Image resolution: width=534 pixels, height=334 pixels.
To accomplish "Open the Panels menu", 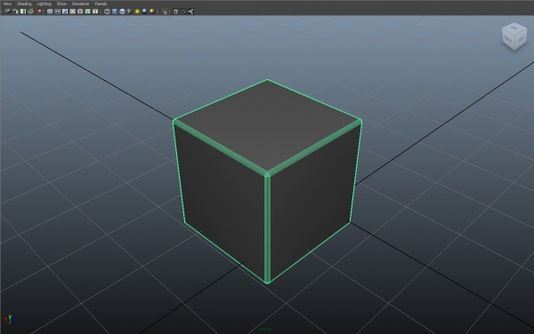I will (101, 4).
